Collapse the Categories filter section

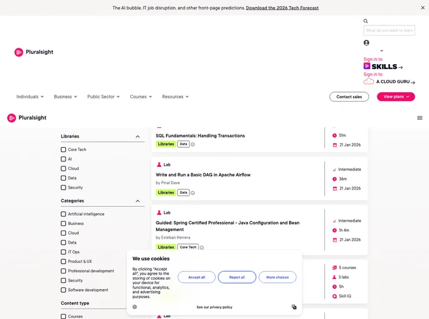[x=138, y=201]
